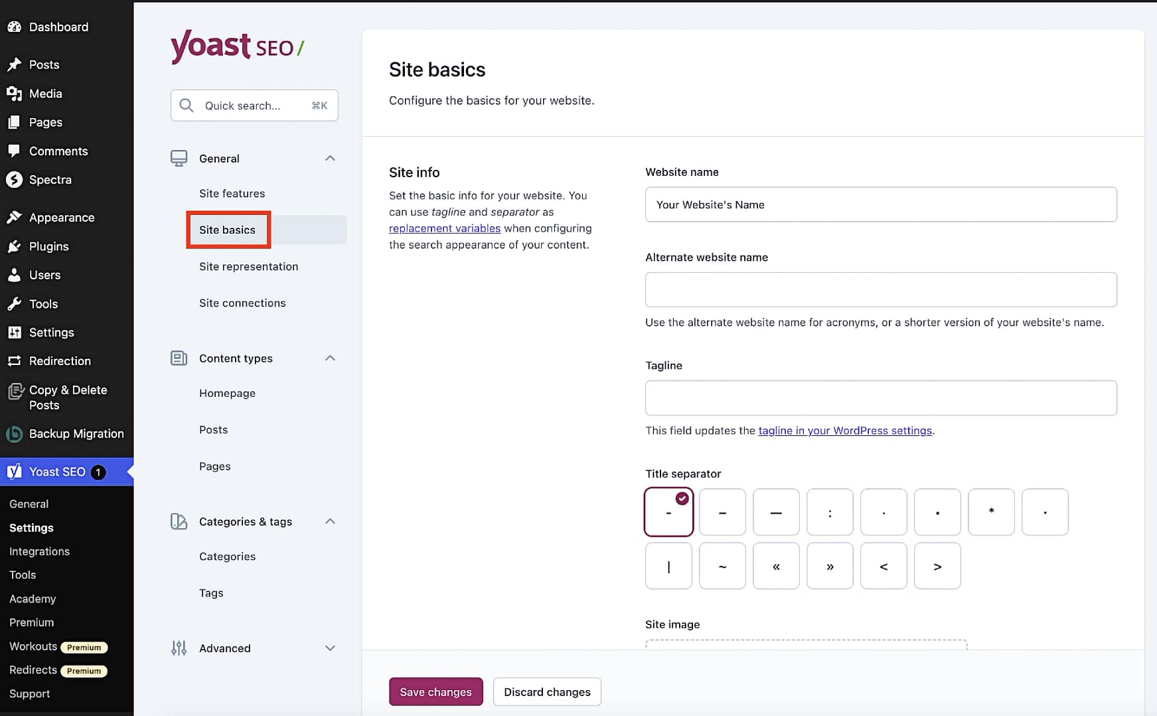This screenshot has height=716, width=1157.
Task: Click the Redirection arrows icon
Action: [x=14, y=361]
